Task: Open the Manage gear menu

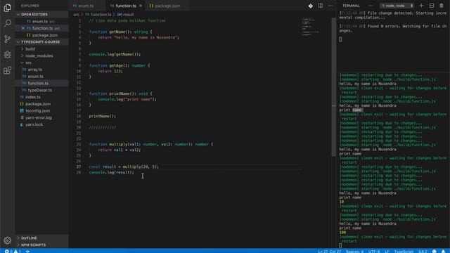Action: point(8,240)
